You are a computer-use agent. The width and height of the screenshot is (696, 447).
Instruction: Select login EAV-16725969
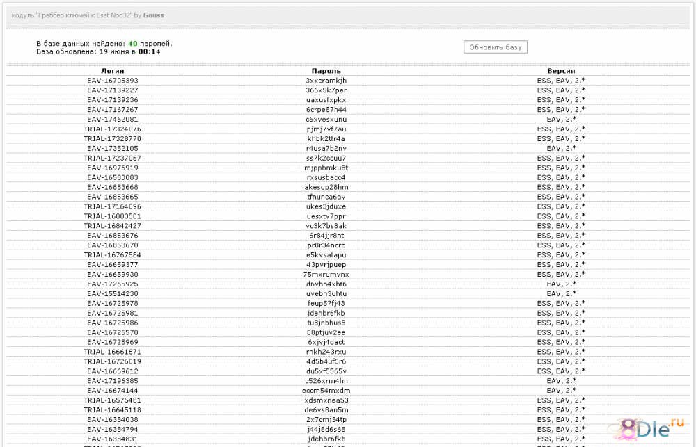[x=113, y=342]
